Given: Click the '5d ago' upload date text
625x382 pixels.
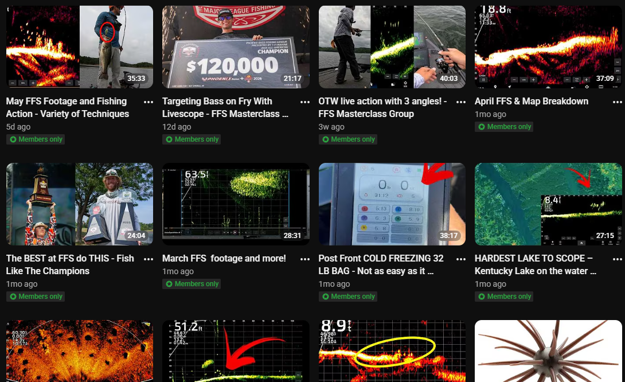Looking at the screenshot, I should point(18,127).
